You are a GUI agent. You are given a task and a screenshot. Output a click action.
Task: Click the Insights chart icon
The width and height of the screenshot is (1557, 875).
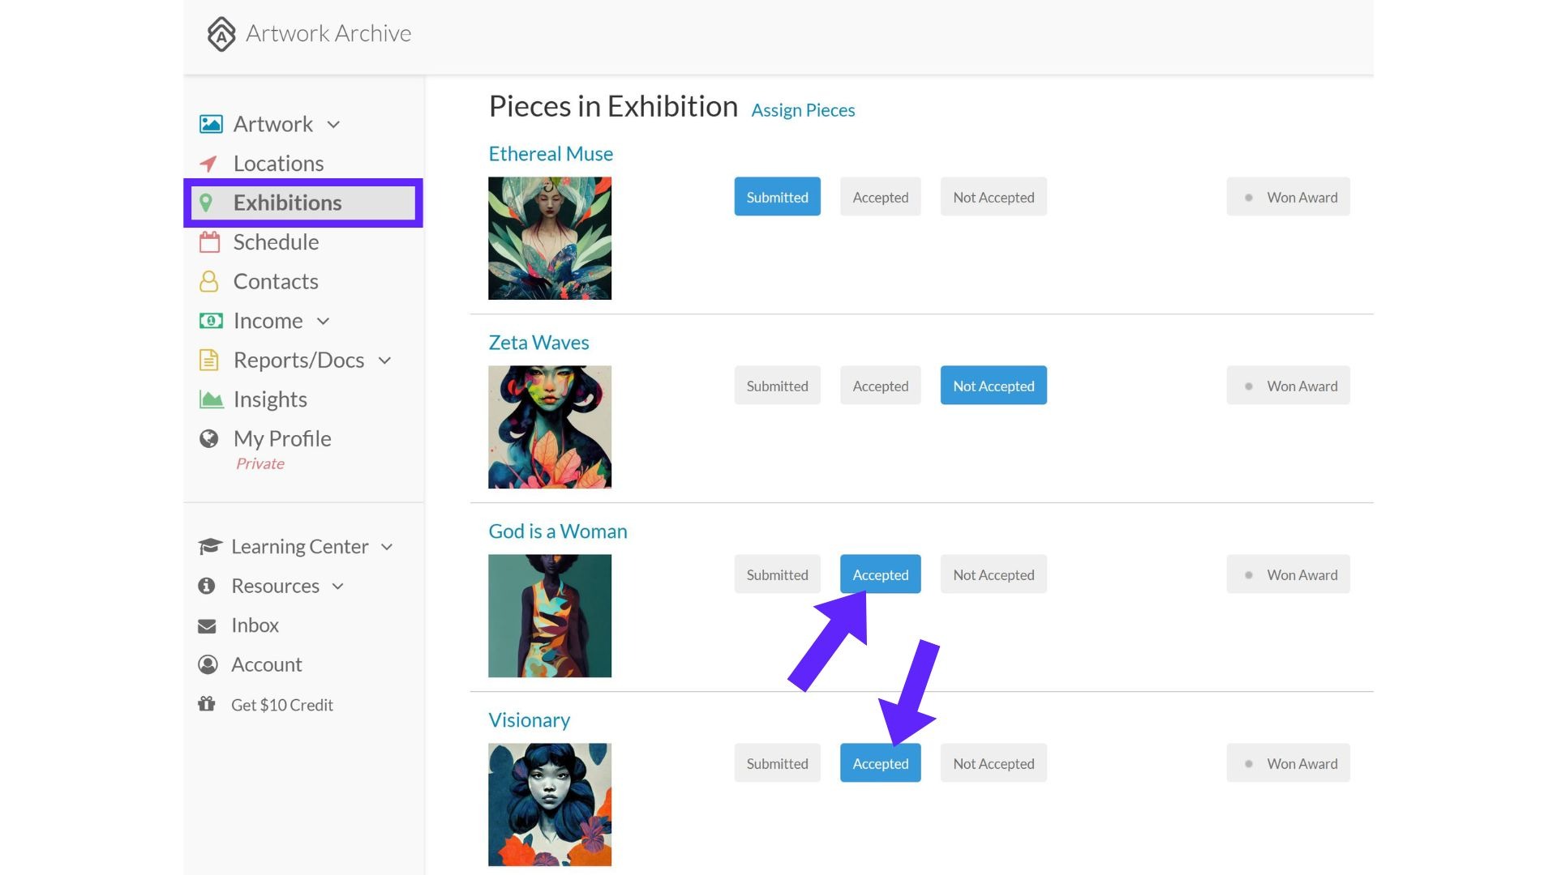(211, 399)
